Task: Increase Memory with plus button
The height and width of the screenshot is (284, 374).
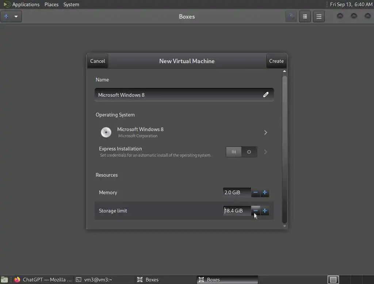Action: coord(265,192)
